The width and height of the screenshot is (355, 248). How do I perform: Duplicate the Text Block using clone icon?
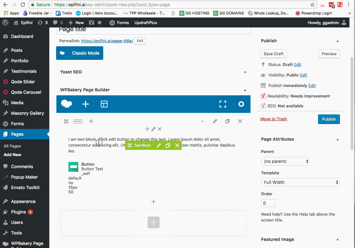(168, 146)
